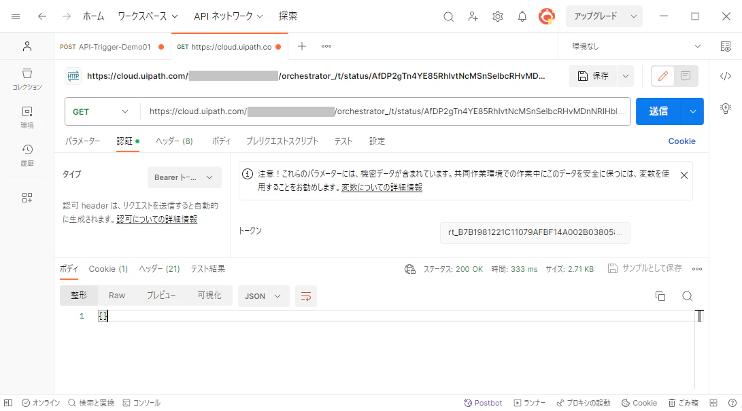Open the search magnifier in header
This screenshot has height=411, width=742.
448,16
